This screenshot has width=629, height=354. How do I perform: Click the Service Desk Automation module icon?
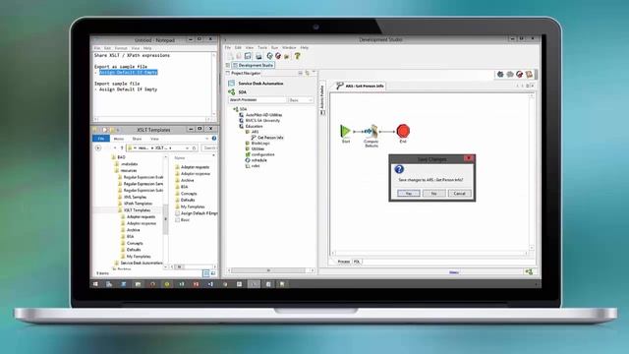[x=232, y=83]
